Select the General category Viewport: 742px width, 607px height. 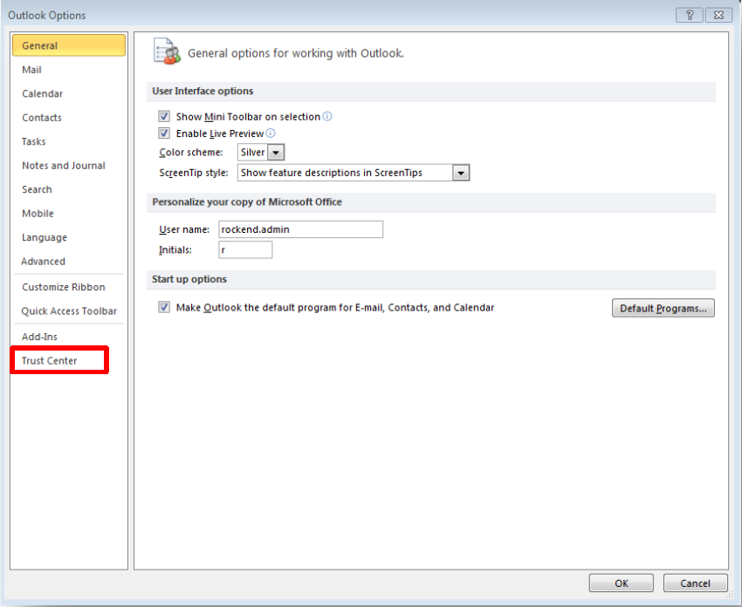tap(69, 45)
